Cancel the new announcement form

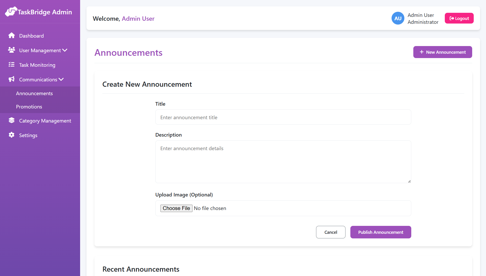pos(330,232)
